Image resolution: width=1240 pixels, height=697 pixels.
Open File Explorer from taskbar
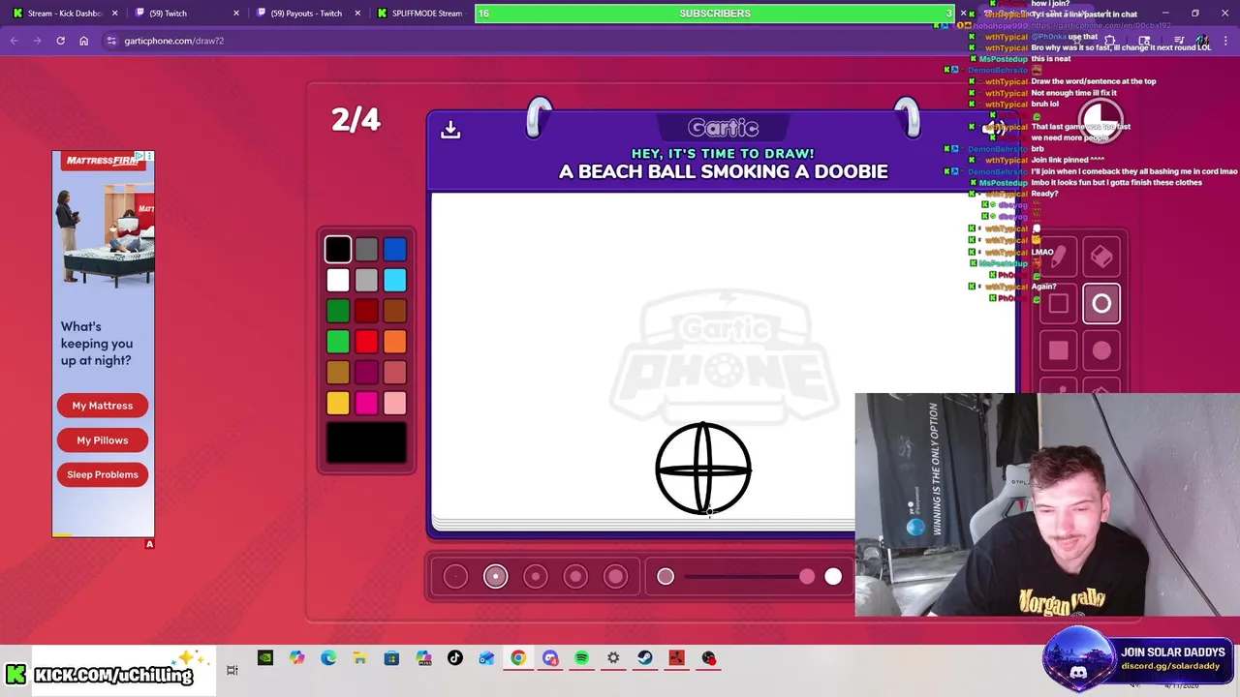(x=359, y=658)
